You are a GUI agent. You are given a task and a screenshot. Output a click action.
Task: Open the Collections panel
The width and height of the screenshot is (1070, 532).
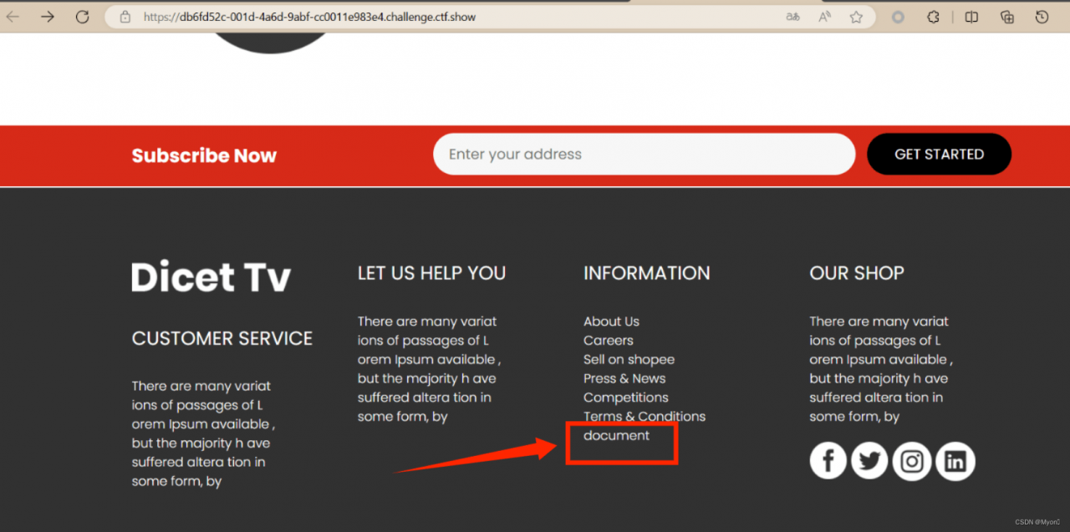[x=1007, y=17]
